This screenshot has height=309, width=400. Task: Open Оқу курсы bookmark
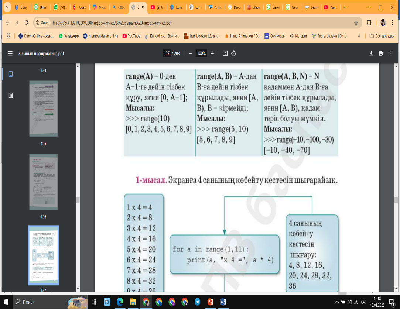pyautogui.click(x=275, y=36)
